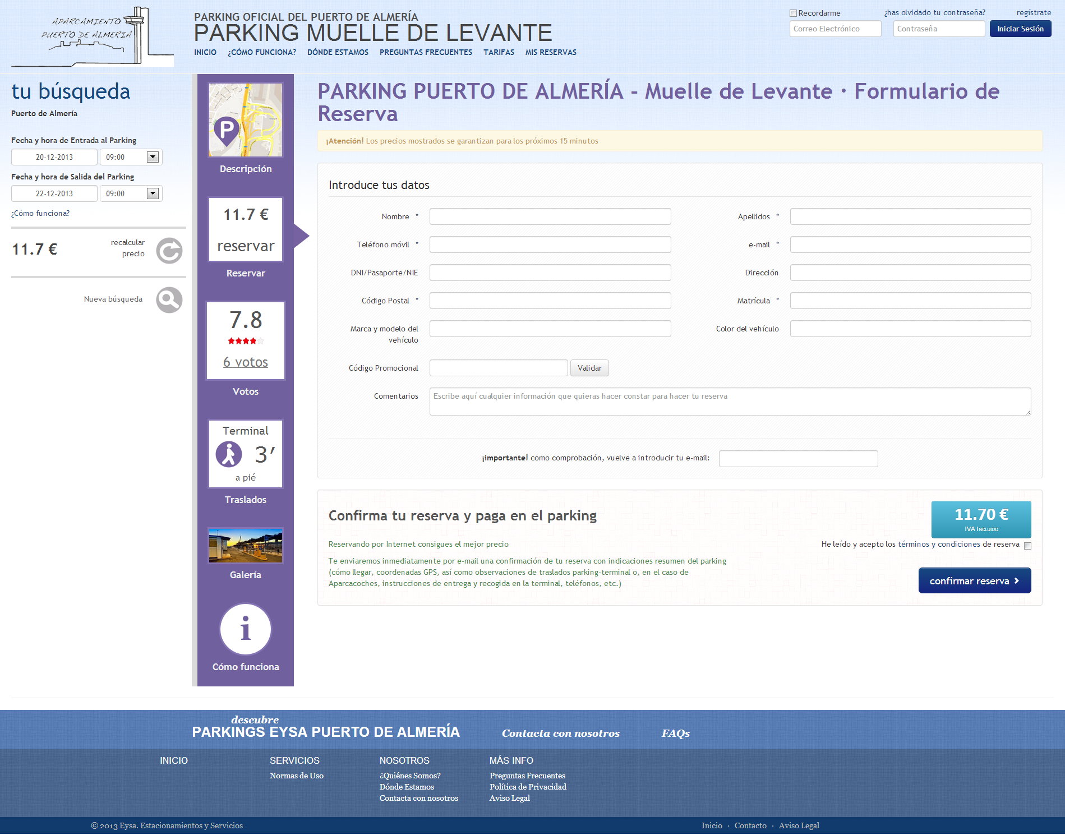Click the recalcular precio refresh icon
This screenshot has width=1065, height=835.
[169, 251]
